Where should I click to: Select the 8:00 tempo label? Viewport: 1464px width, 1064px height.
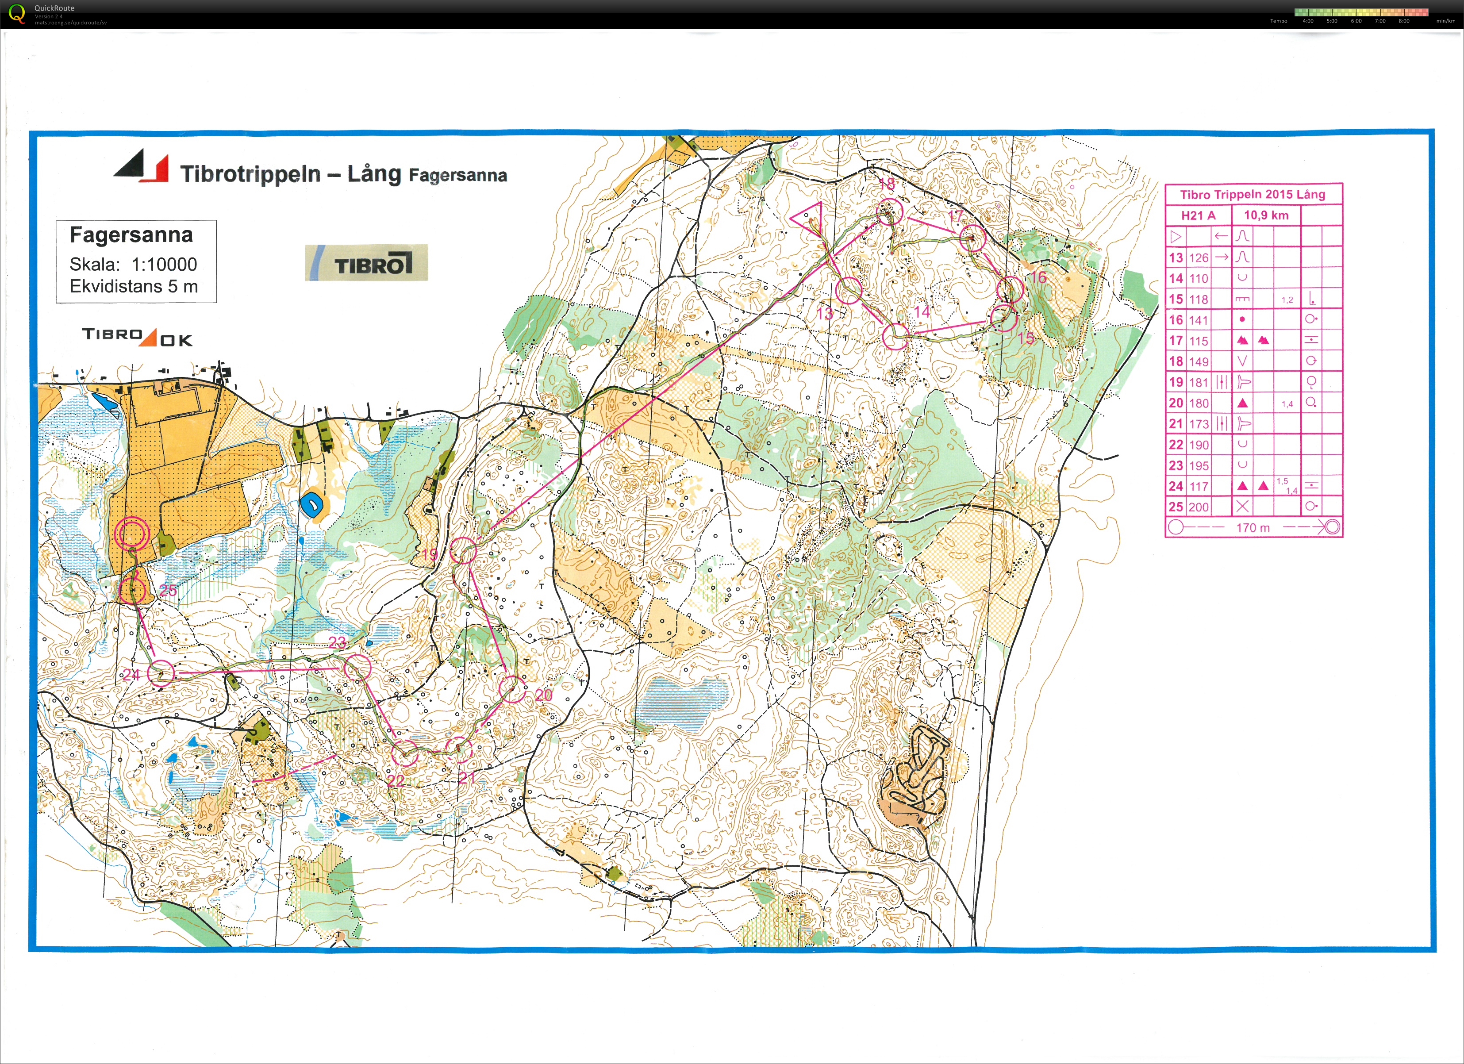(x=1404, y=21)
